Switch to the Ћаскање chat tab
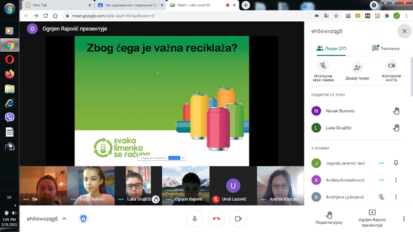The width and height of the screenshot is (413, 232). pos(386,48)
